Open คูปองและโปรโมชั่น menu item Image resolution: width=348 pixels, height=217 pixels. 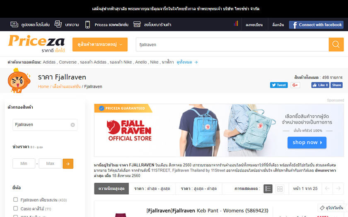tap(36, 24)
